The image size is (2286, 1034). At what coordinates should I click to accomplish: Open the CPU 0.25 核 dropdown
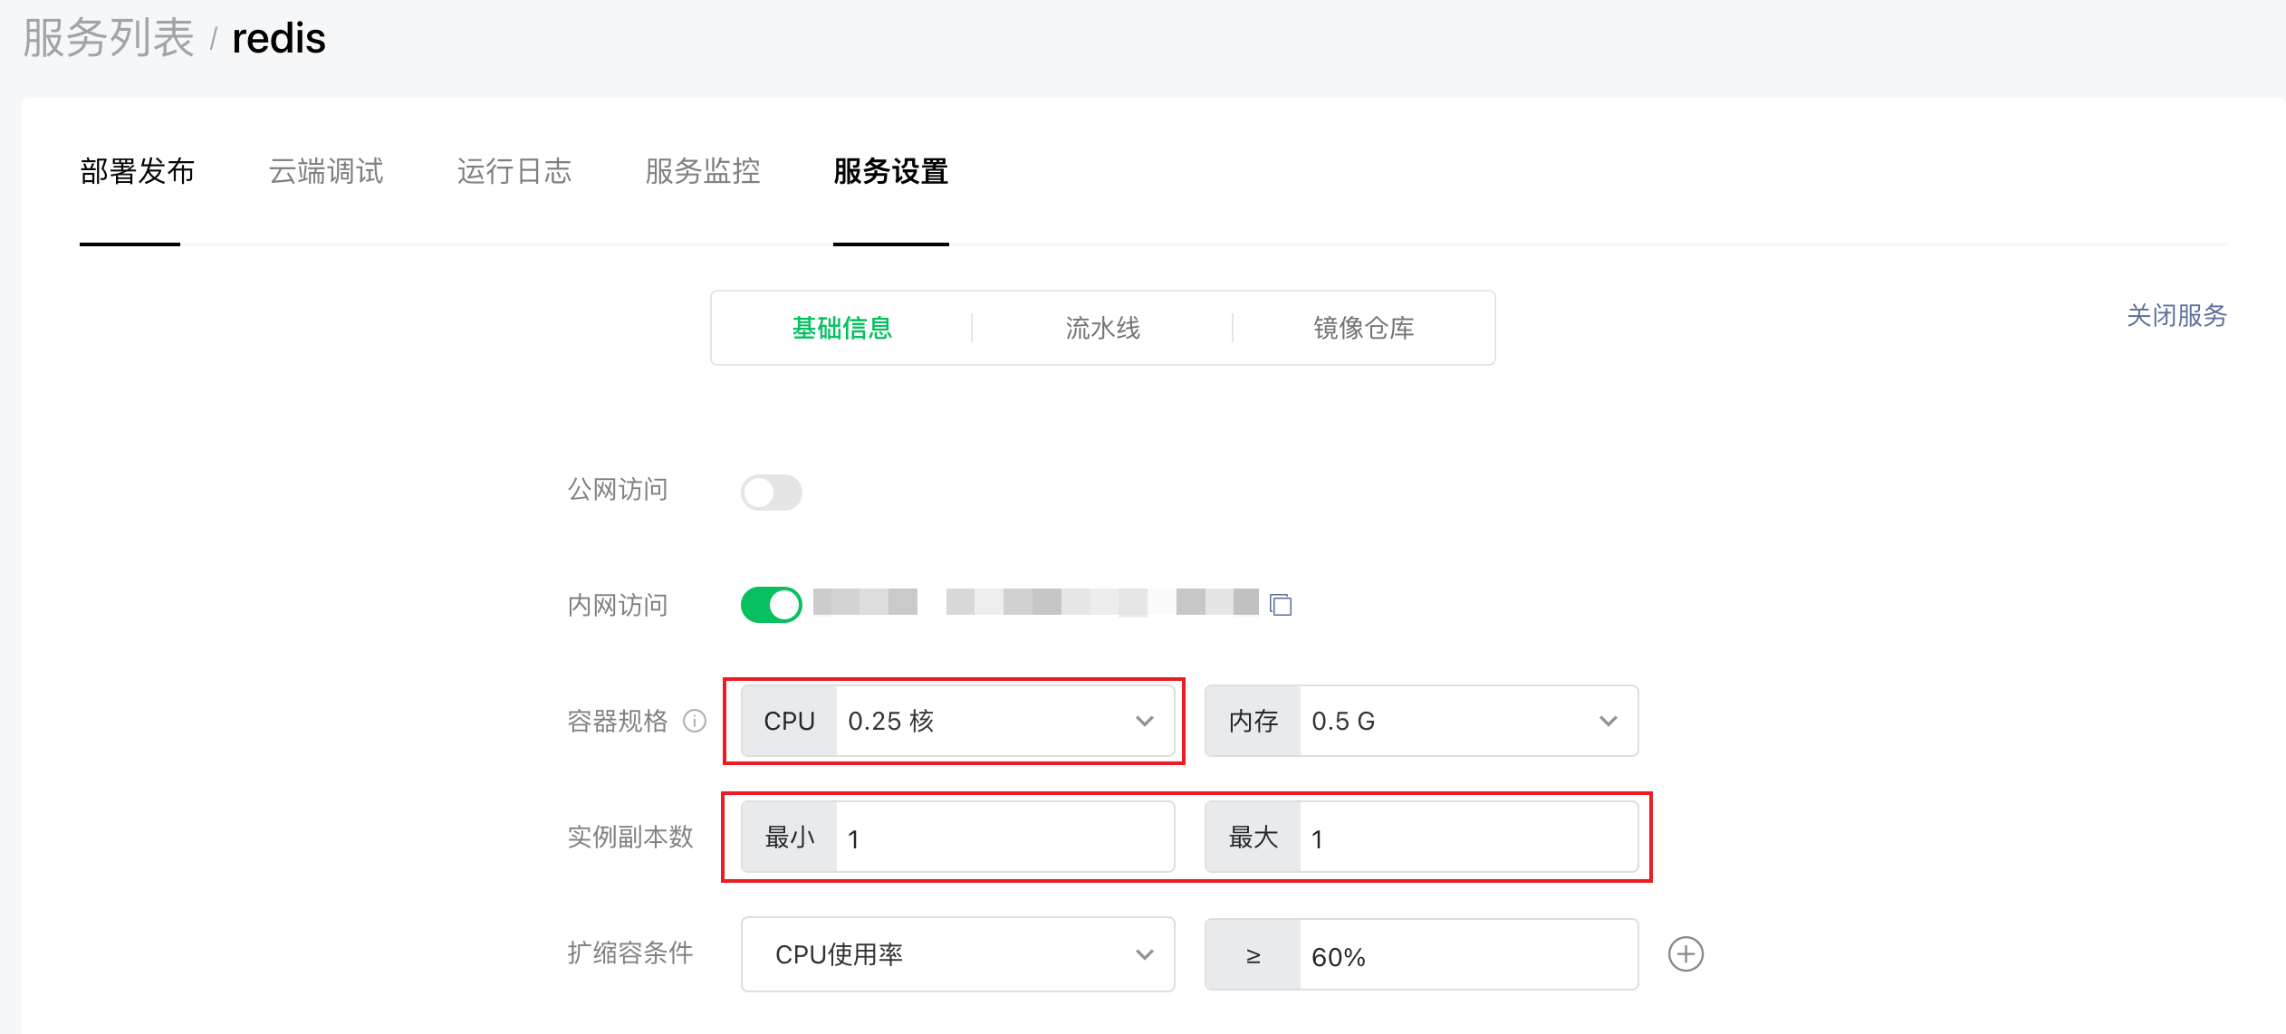958,721
